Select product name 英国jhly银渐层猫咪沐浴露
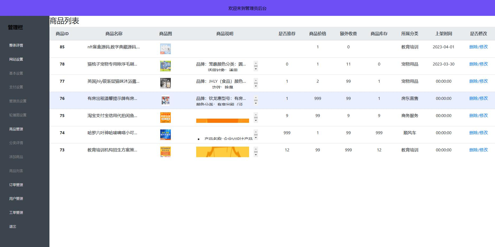Viewport: 495px width, 247px height. point(113,81)
